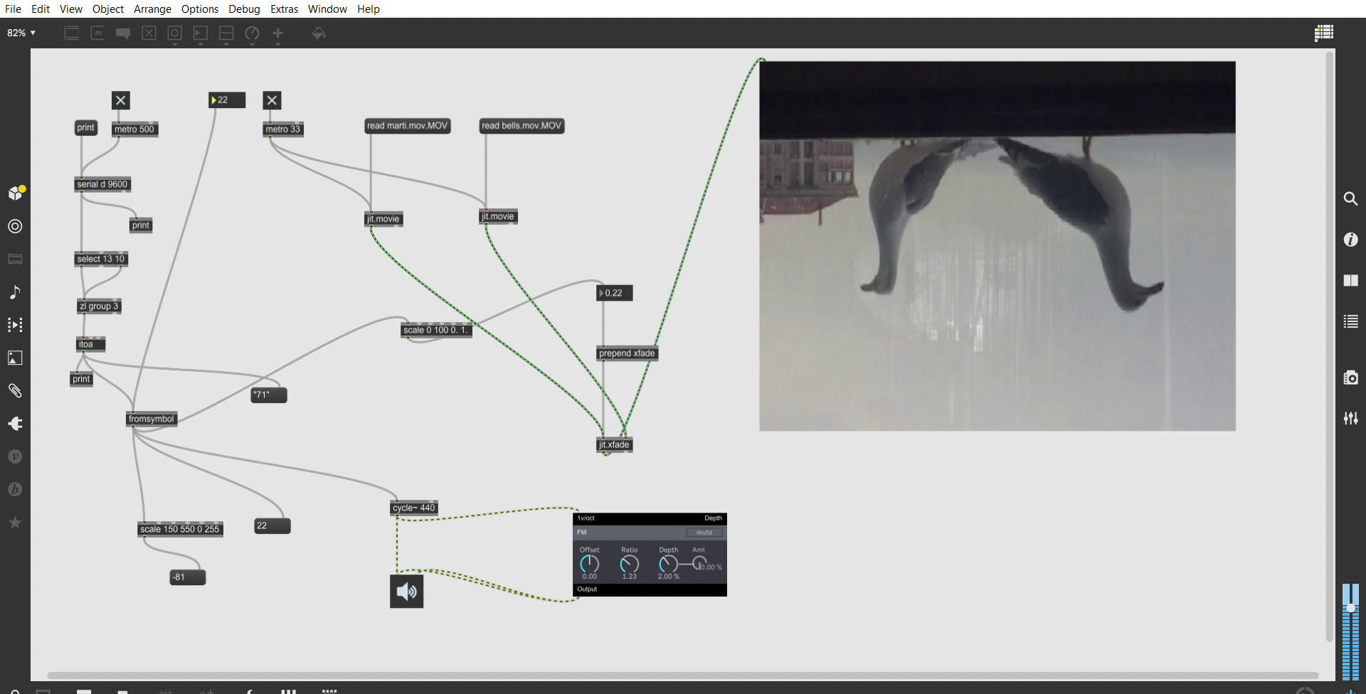The image size is (1366, 694).
Task: Expand the dial/slider object dropdown in toolbar
Action: click(252, 34)
